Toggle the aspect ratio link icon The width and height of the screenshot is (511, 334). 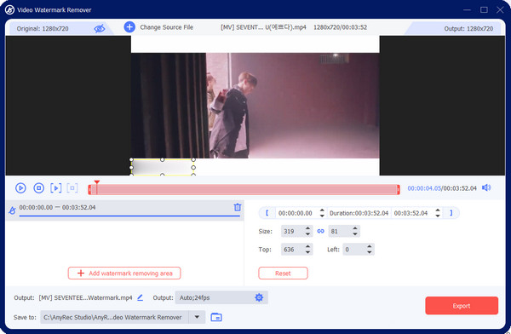pos(321,231)
